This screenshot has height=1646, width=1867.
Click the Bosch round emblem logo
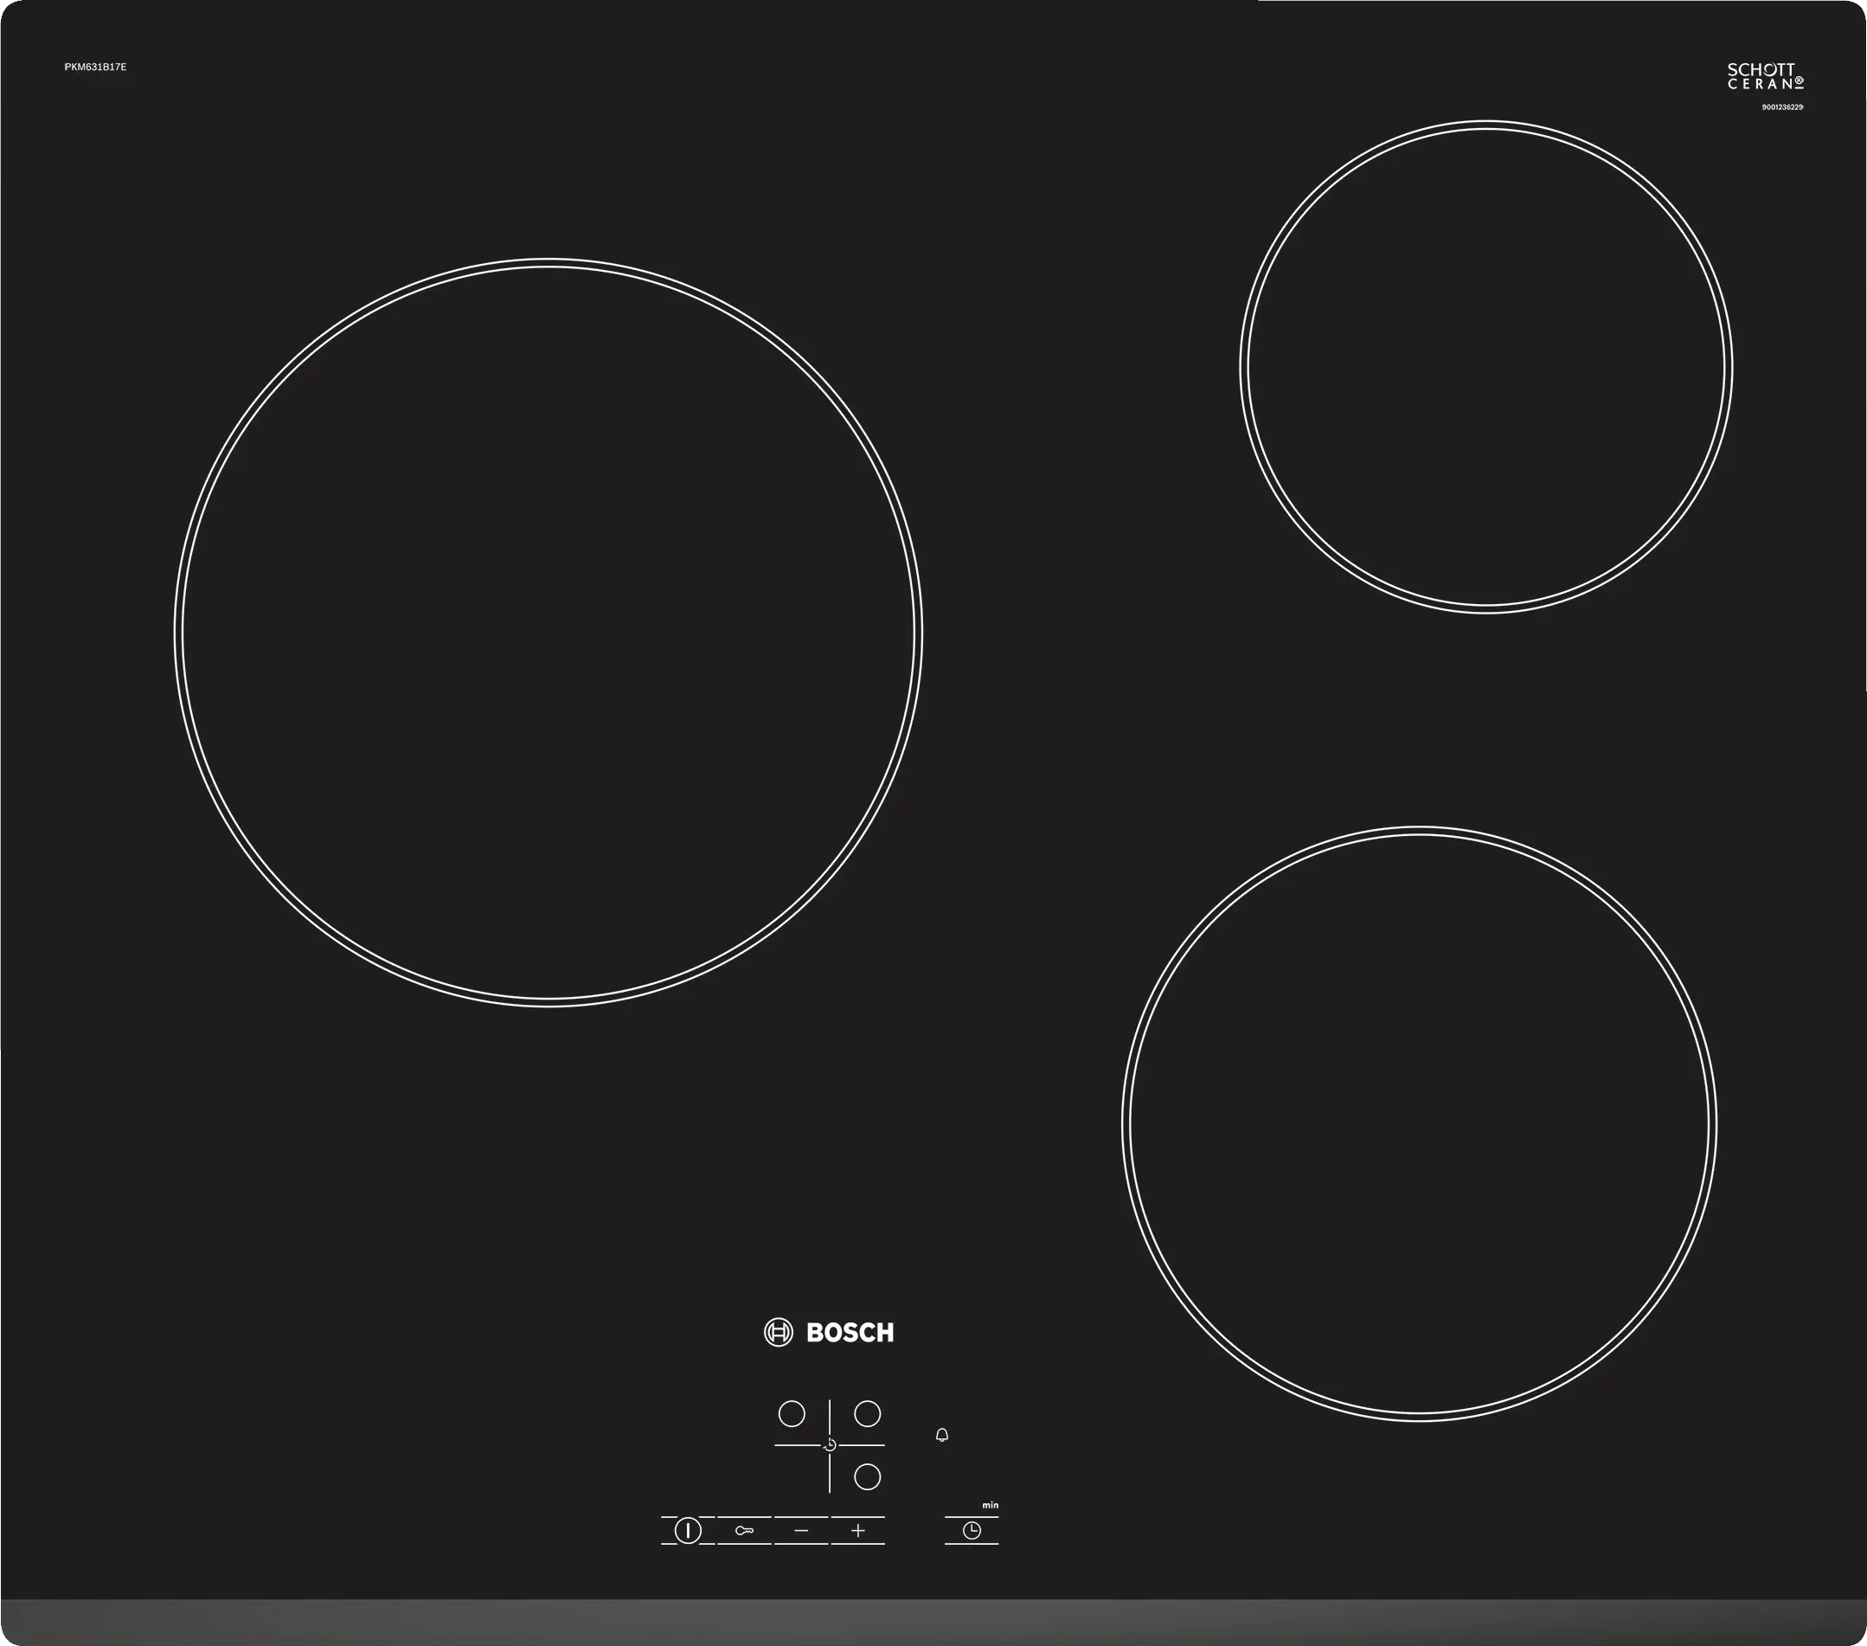coord(779,1333)
